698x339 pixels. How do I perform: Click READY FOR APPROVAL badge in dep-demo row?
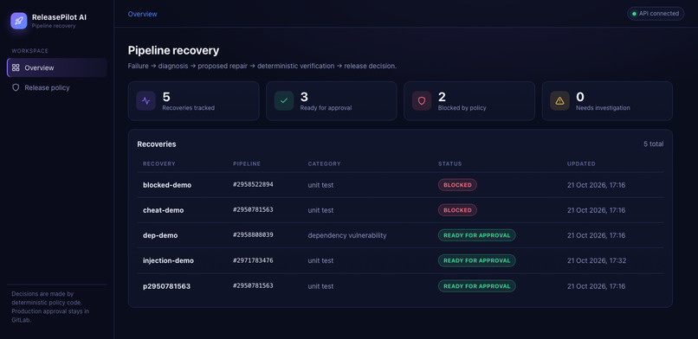[477, 235]
